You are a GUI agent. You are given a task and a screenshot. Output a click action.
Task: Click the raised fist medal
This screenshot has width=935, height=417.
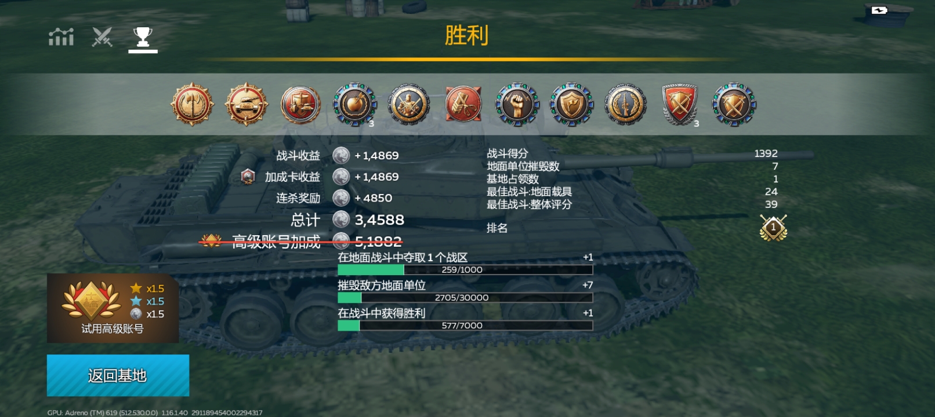517,105
